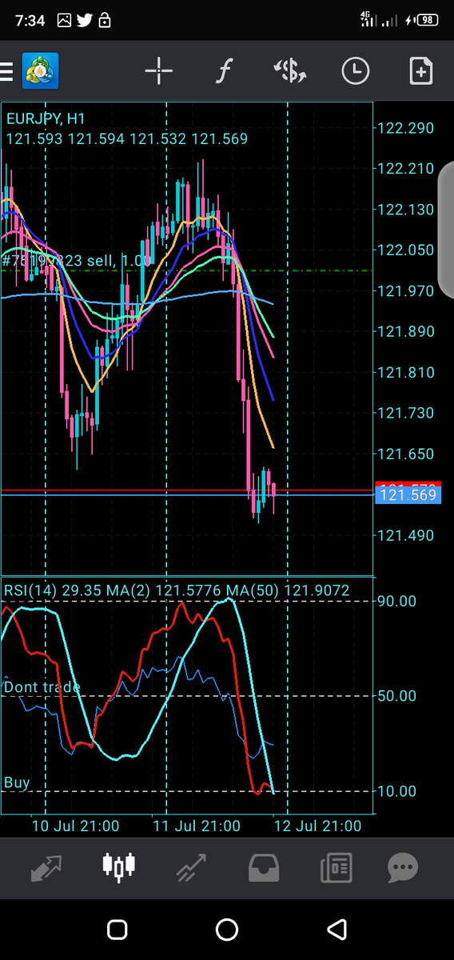The image size is (454, 960).
Task: Tap the 121.650 price axis label
Action: [406, 454]
